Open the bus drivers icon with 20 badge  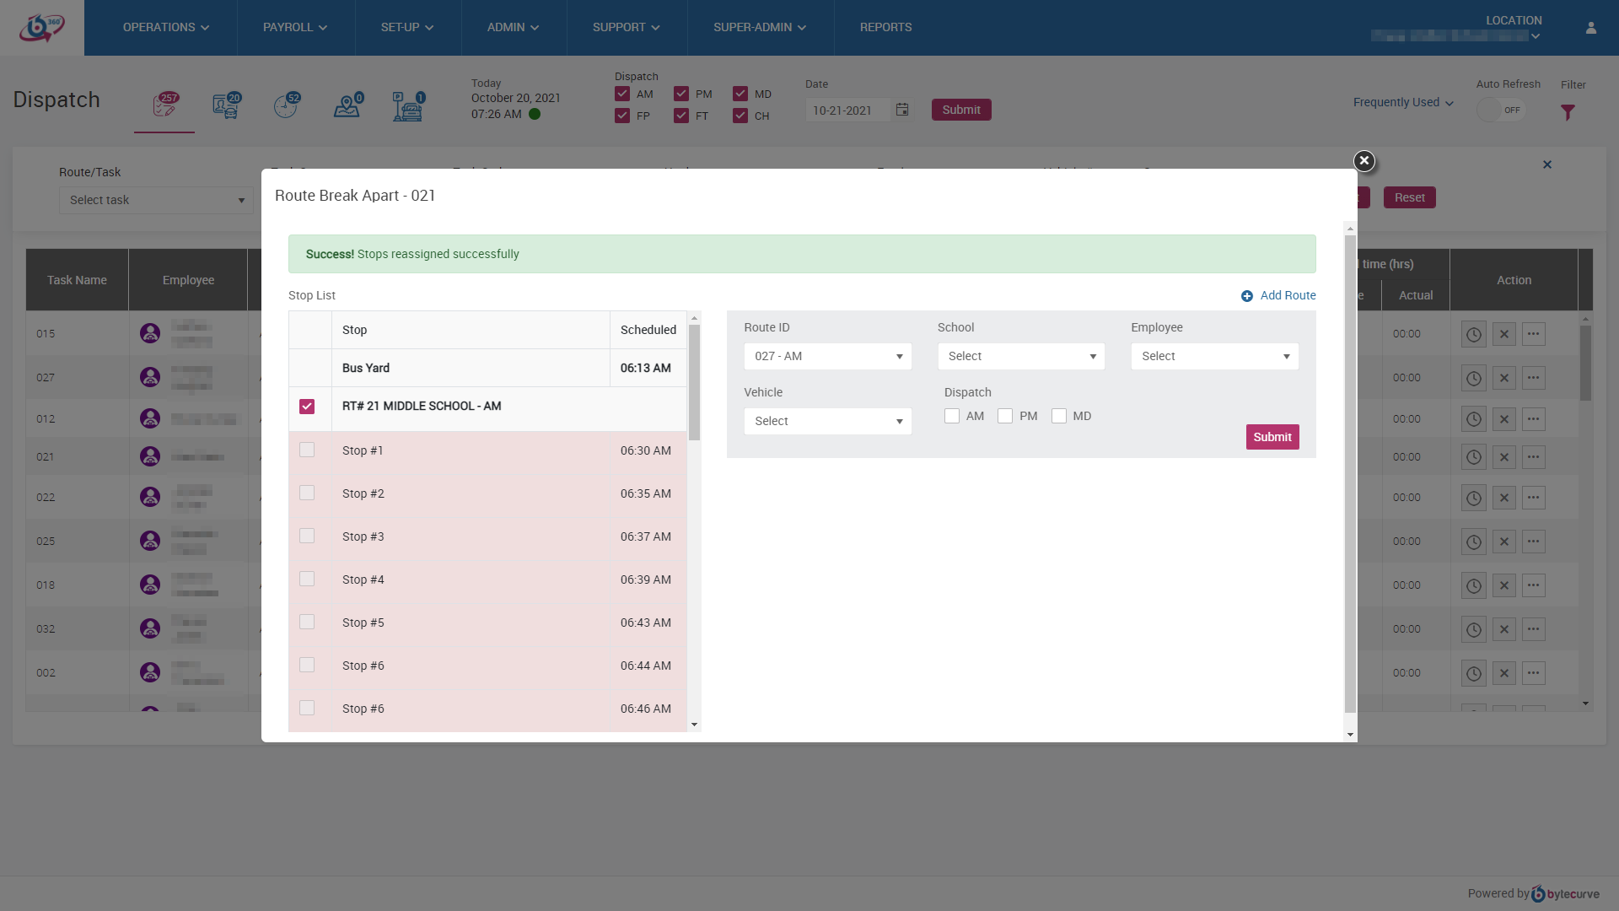(226, 106)
